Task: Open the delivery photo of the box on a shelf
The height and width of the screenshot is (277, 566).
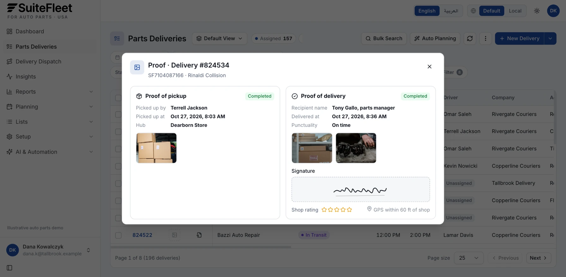Action: point(312,148)
